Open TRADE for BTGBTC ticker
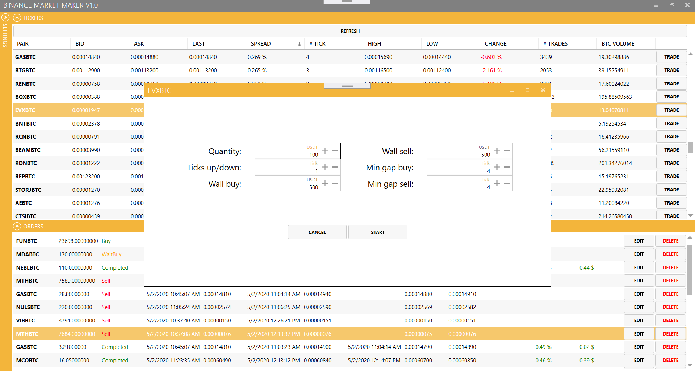The height and width of the screenshot is (371, 695). click(671, 70)
